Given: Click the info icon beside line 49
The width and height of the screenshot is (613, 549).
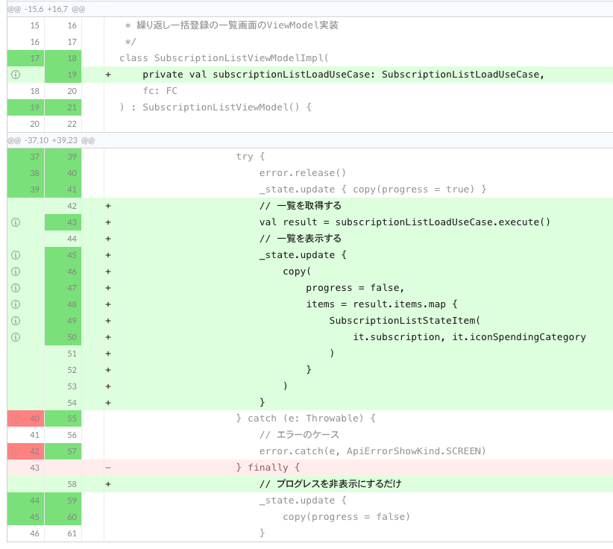Looking at the screenshot, I should (x=16, y=321).
